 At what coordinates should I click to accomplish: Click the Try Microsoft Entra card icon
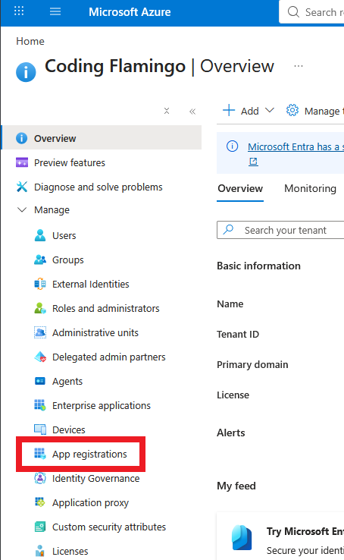[242, 537]
